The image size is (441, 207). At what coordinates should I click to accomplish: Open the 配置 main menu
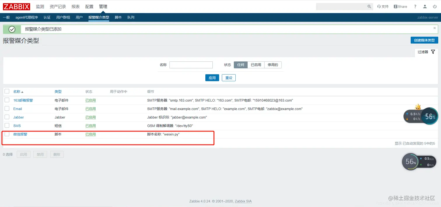pyautogui.click(x=90, y=6)
